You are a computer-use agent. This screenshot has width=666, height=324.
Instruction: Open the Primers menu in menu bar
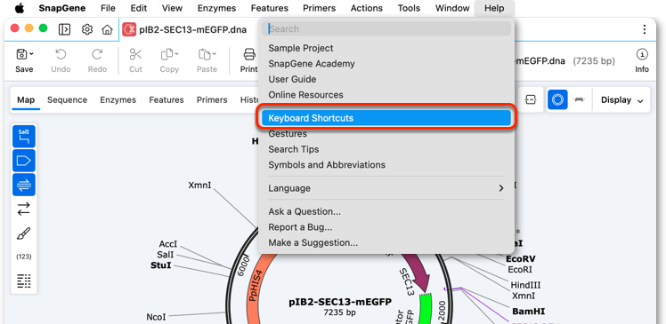click(319, 8)
